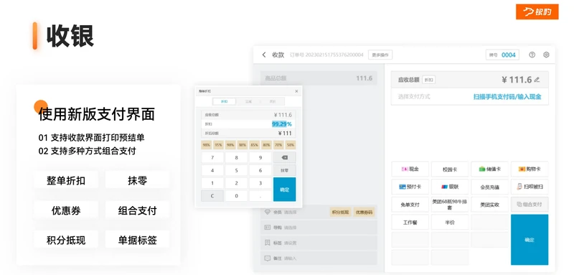574x275 pixels.
Task: Tap keypad digit 9
Action: 260,157
